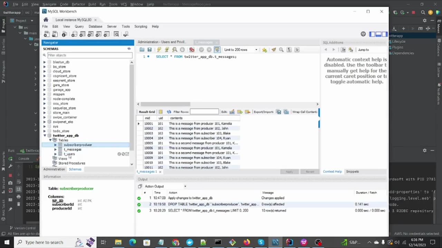Image resolution: width=442 pixels, height=248 pixels.
Task: Open the Query menu
Action: tap(79, 27)
